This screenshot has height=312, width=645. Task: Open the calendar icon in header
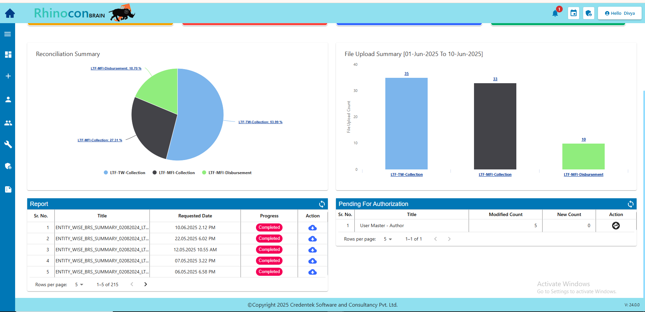tap(573, 13)
